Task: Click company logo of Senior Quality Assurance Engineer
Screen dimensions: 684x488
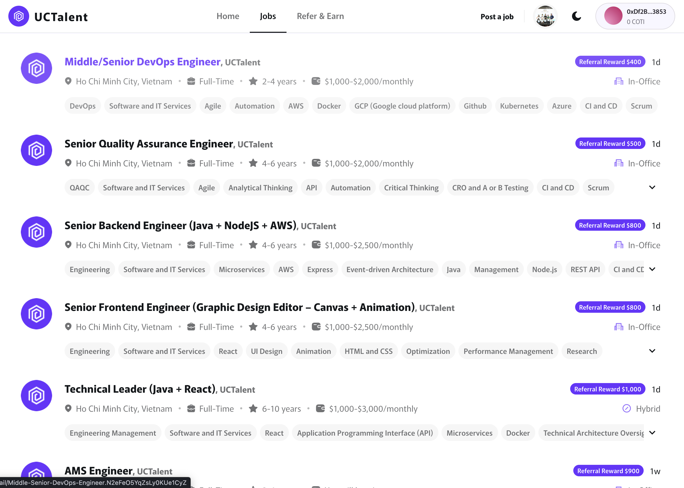Action: pos(36,150)
